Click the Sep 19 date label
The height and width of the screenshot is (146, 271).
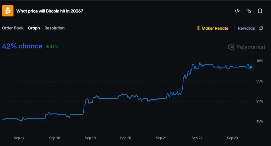tap(90, 138)
